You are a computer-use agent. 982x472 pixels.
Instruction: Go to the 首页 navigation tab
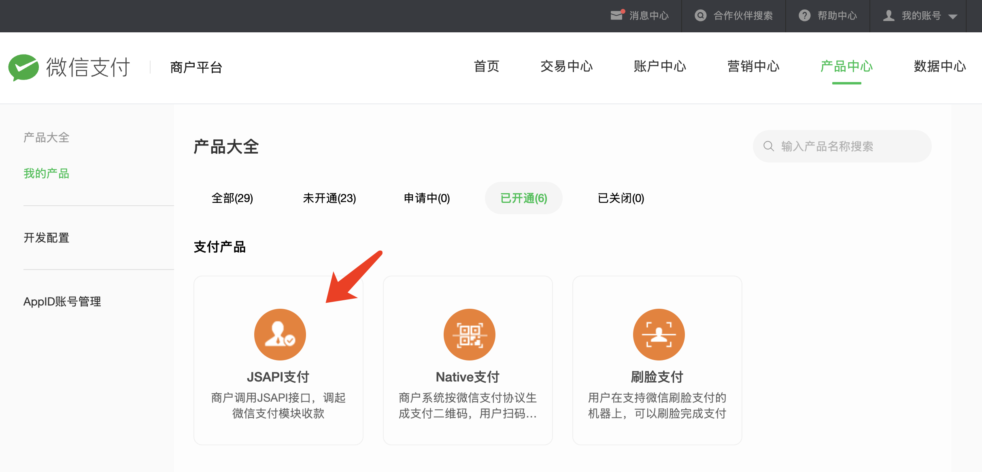tap(487, 66)
